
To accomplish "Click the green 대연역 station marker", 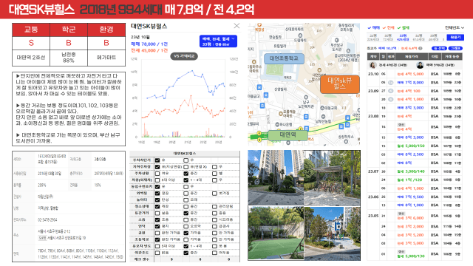I will point(287,134).
